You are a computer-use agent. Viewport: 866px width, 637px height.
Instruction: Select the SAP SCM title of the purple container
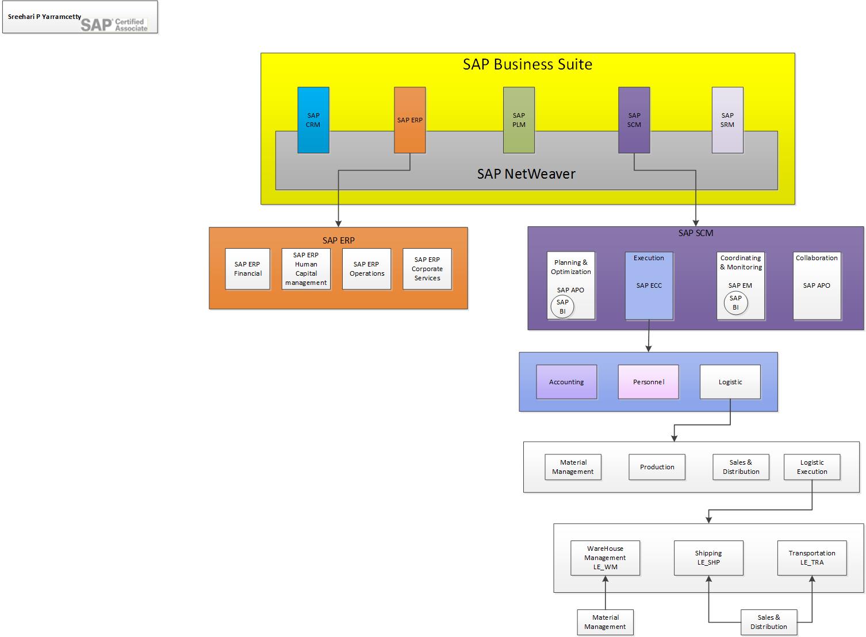coord(696,233)
